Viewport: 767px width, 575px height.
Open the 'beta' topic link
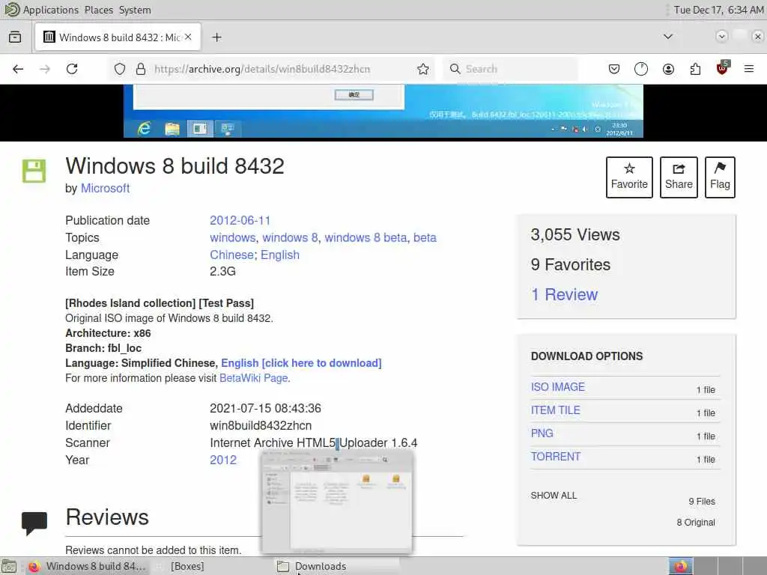(425, 237)
